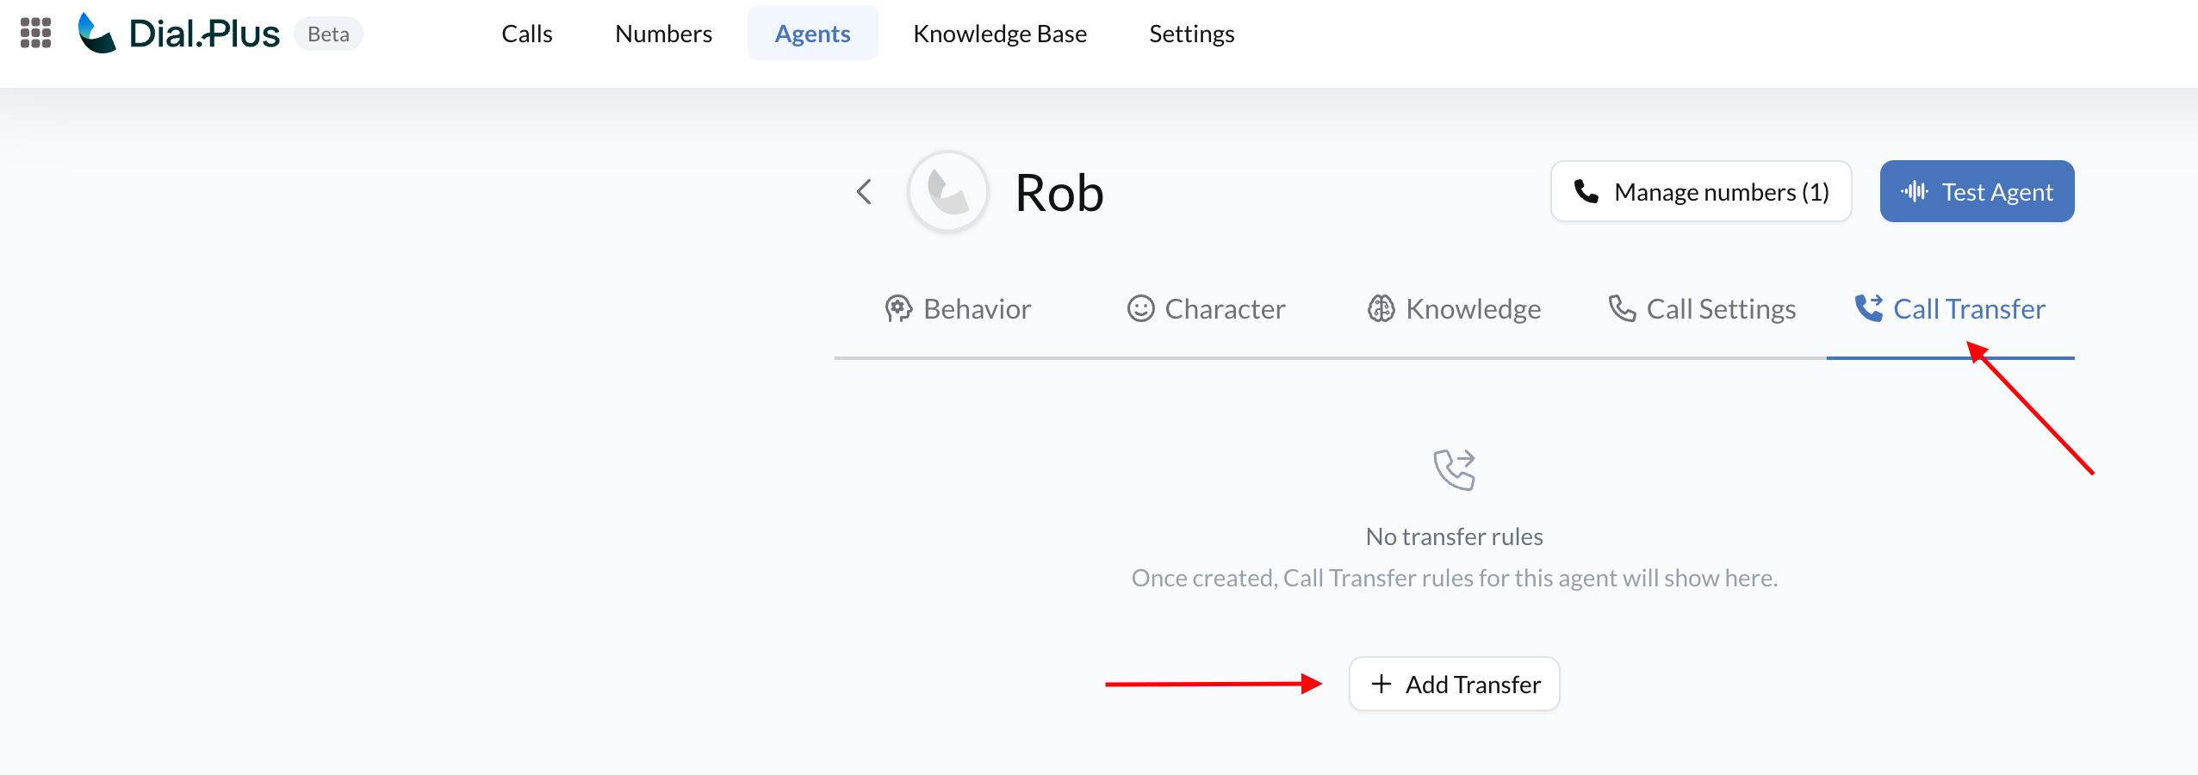Screen dimensions: 2198x775
Task: Click the waveform icon on Test Agent
Action: pyautogui.click(x=1914, y=191)
